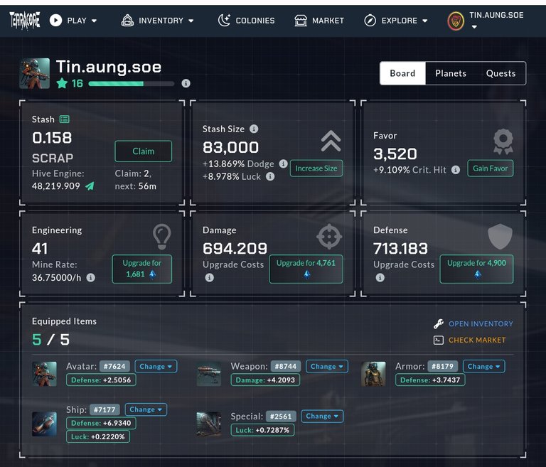
Task: Click the Market storefront icon
Action: [301, 21]
